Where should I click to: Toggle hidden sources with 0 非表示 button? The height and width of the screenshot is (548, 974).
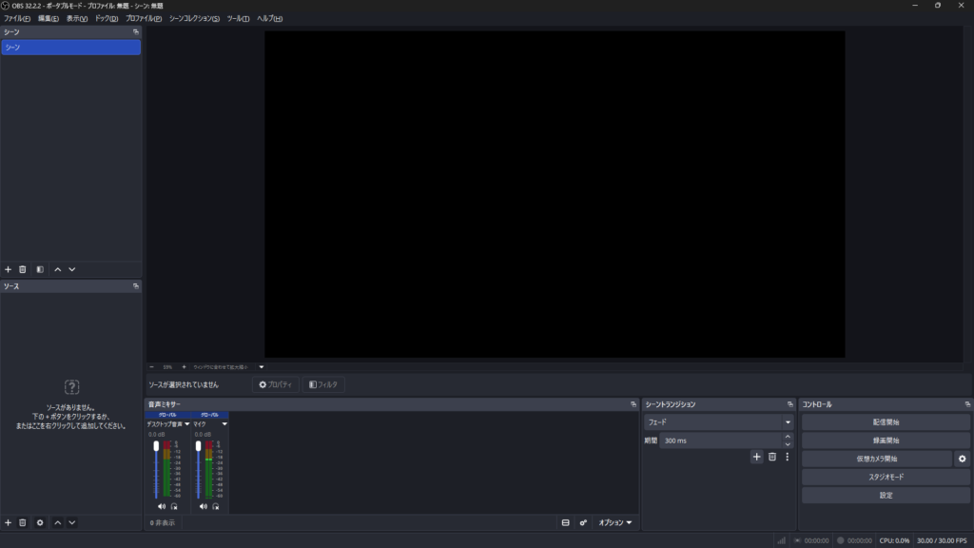(162, 523)
